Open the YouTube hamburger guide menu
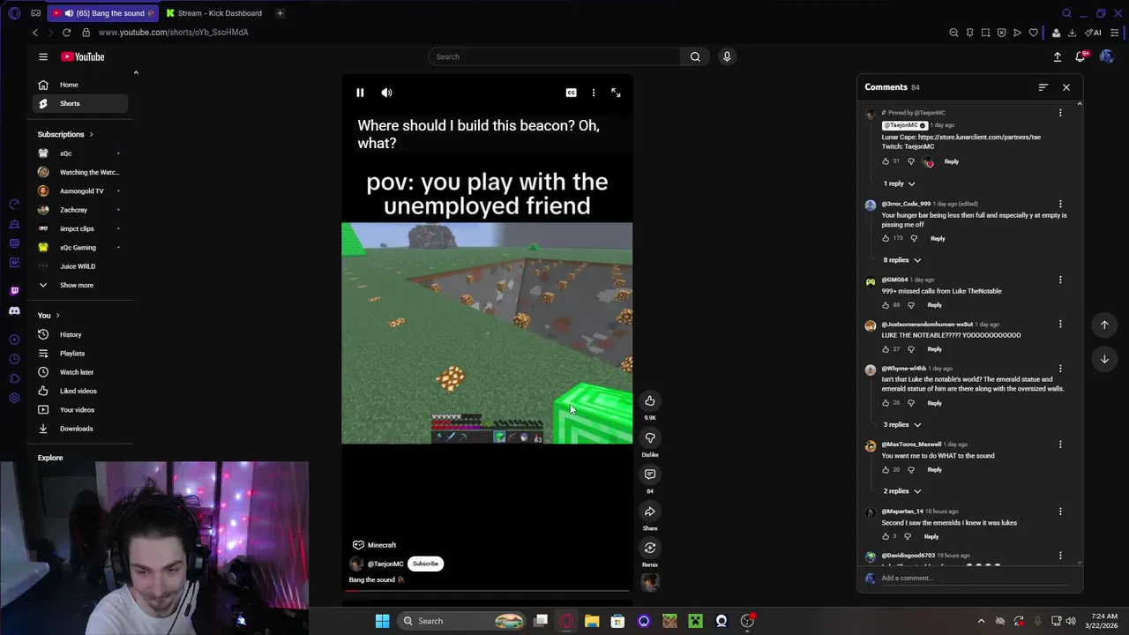The width and height of the screenshot is (1129, 635). click(x=43, y=56)
